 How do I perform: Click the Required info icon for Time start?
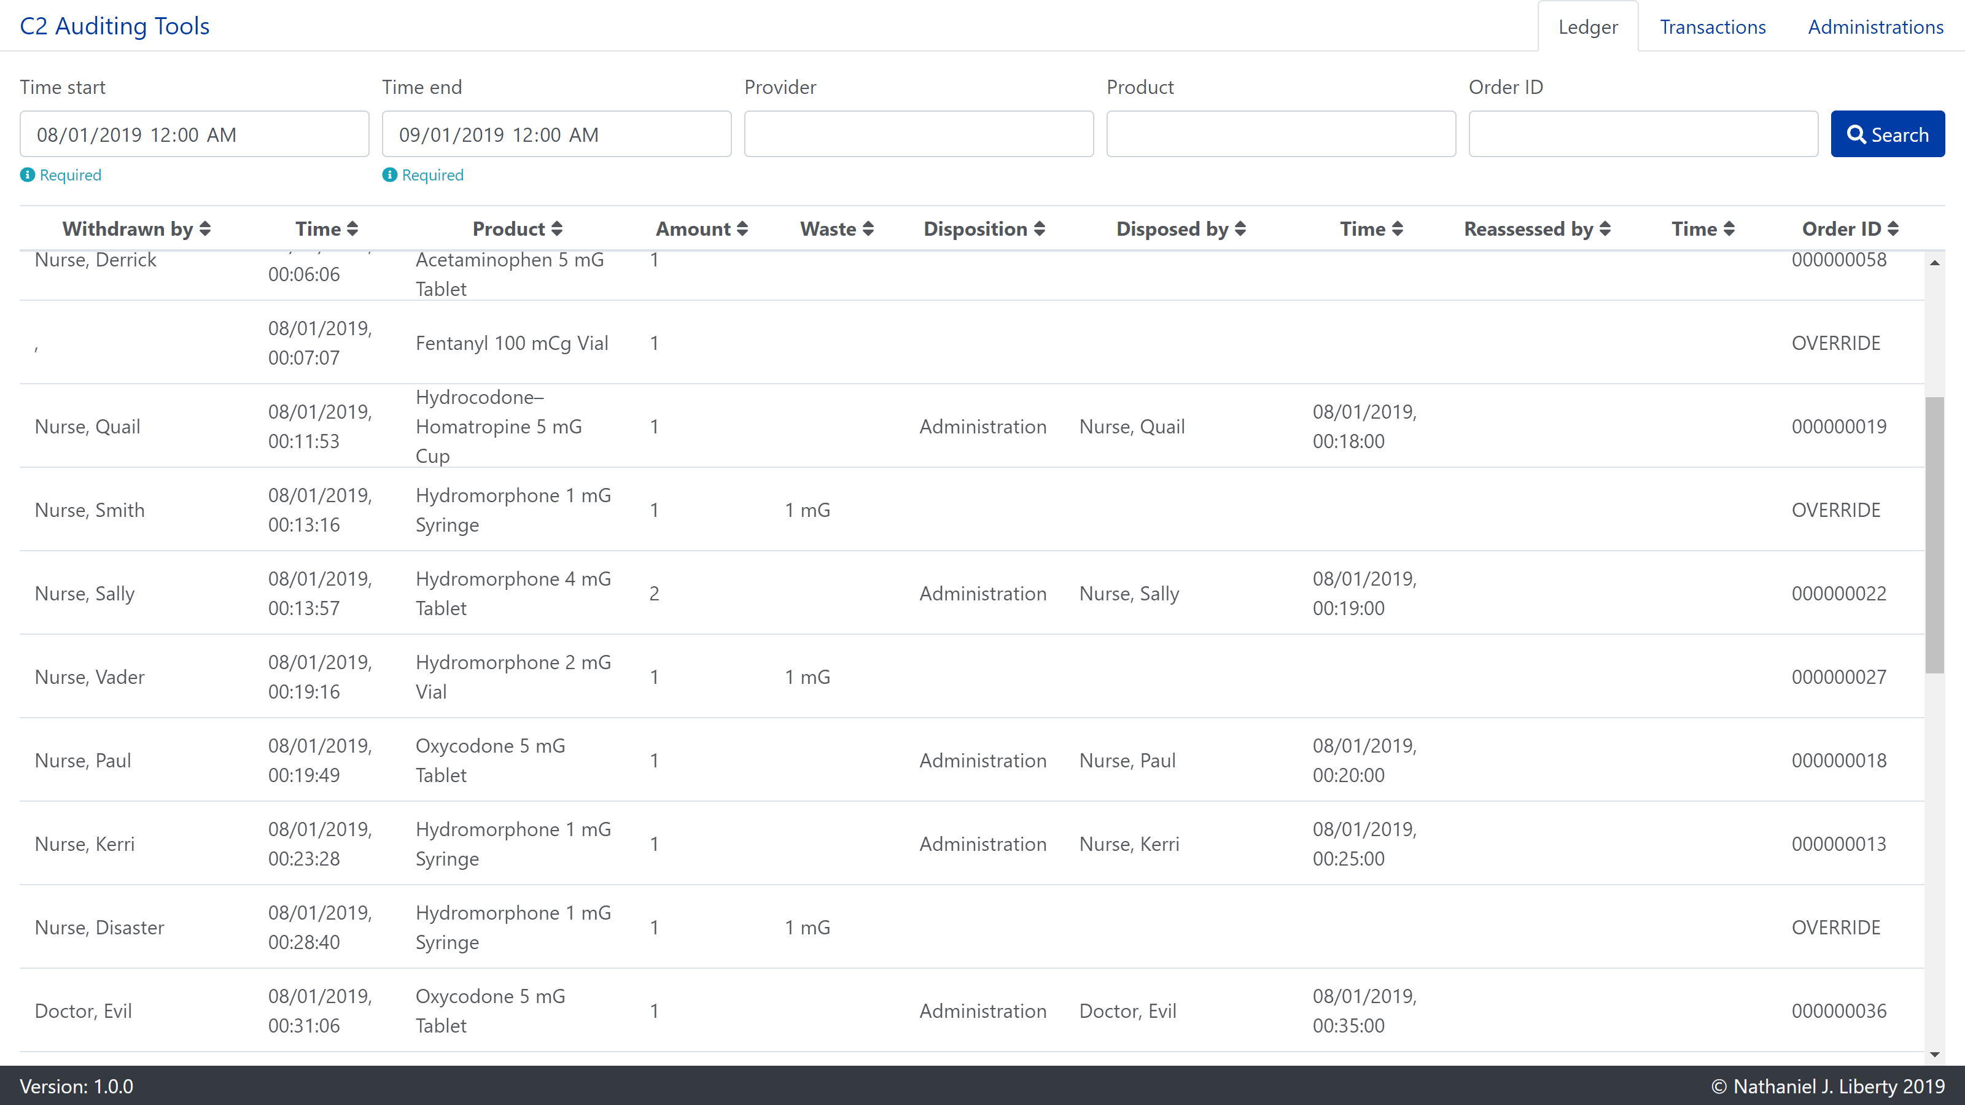pos(27,174)
